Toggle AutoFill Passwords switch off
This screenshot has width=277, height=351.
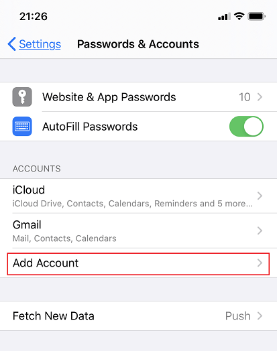(246, 126)
